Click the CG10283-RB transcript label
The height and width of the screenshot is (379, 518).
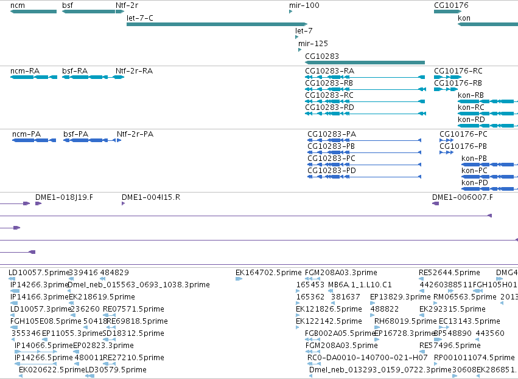pyautogui.click(x=329, y=83)
